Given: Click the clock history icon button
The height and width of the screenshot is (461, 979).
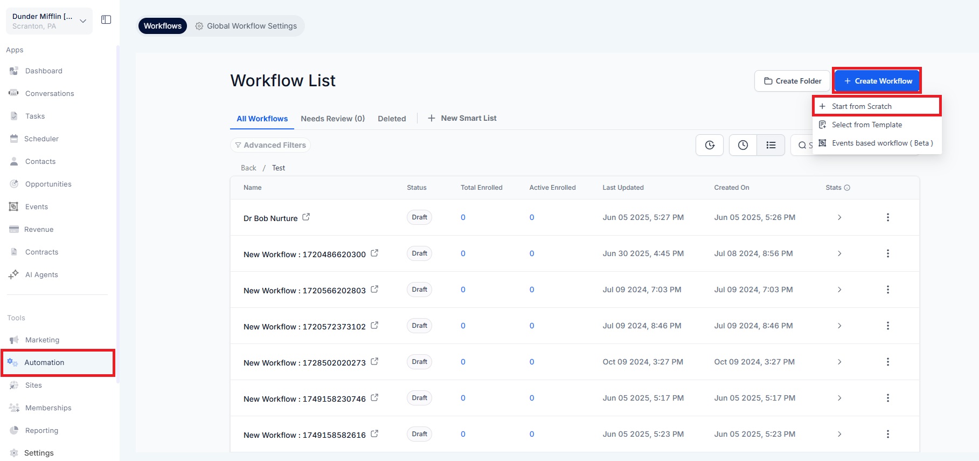Looking at the screenshot, I should 742,145.
